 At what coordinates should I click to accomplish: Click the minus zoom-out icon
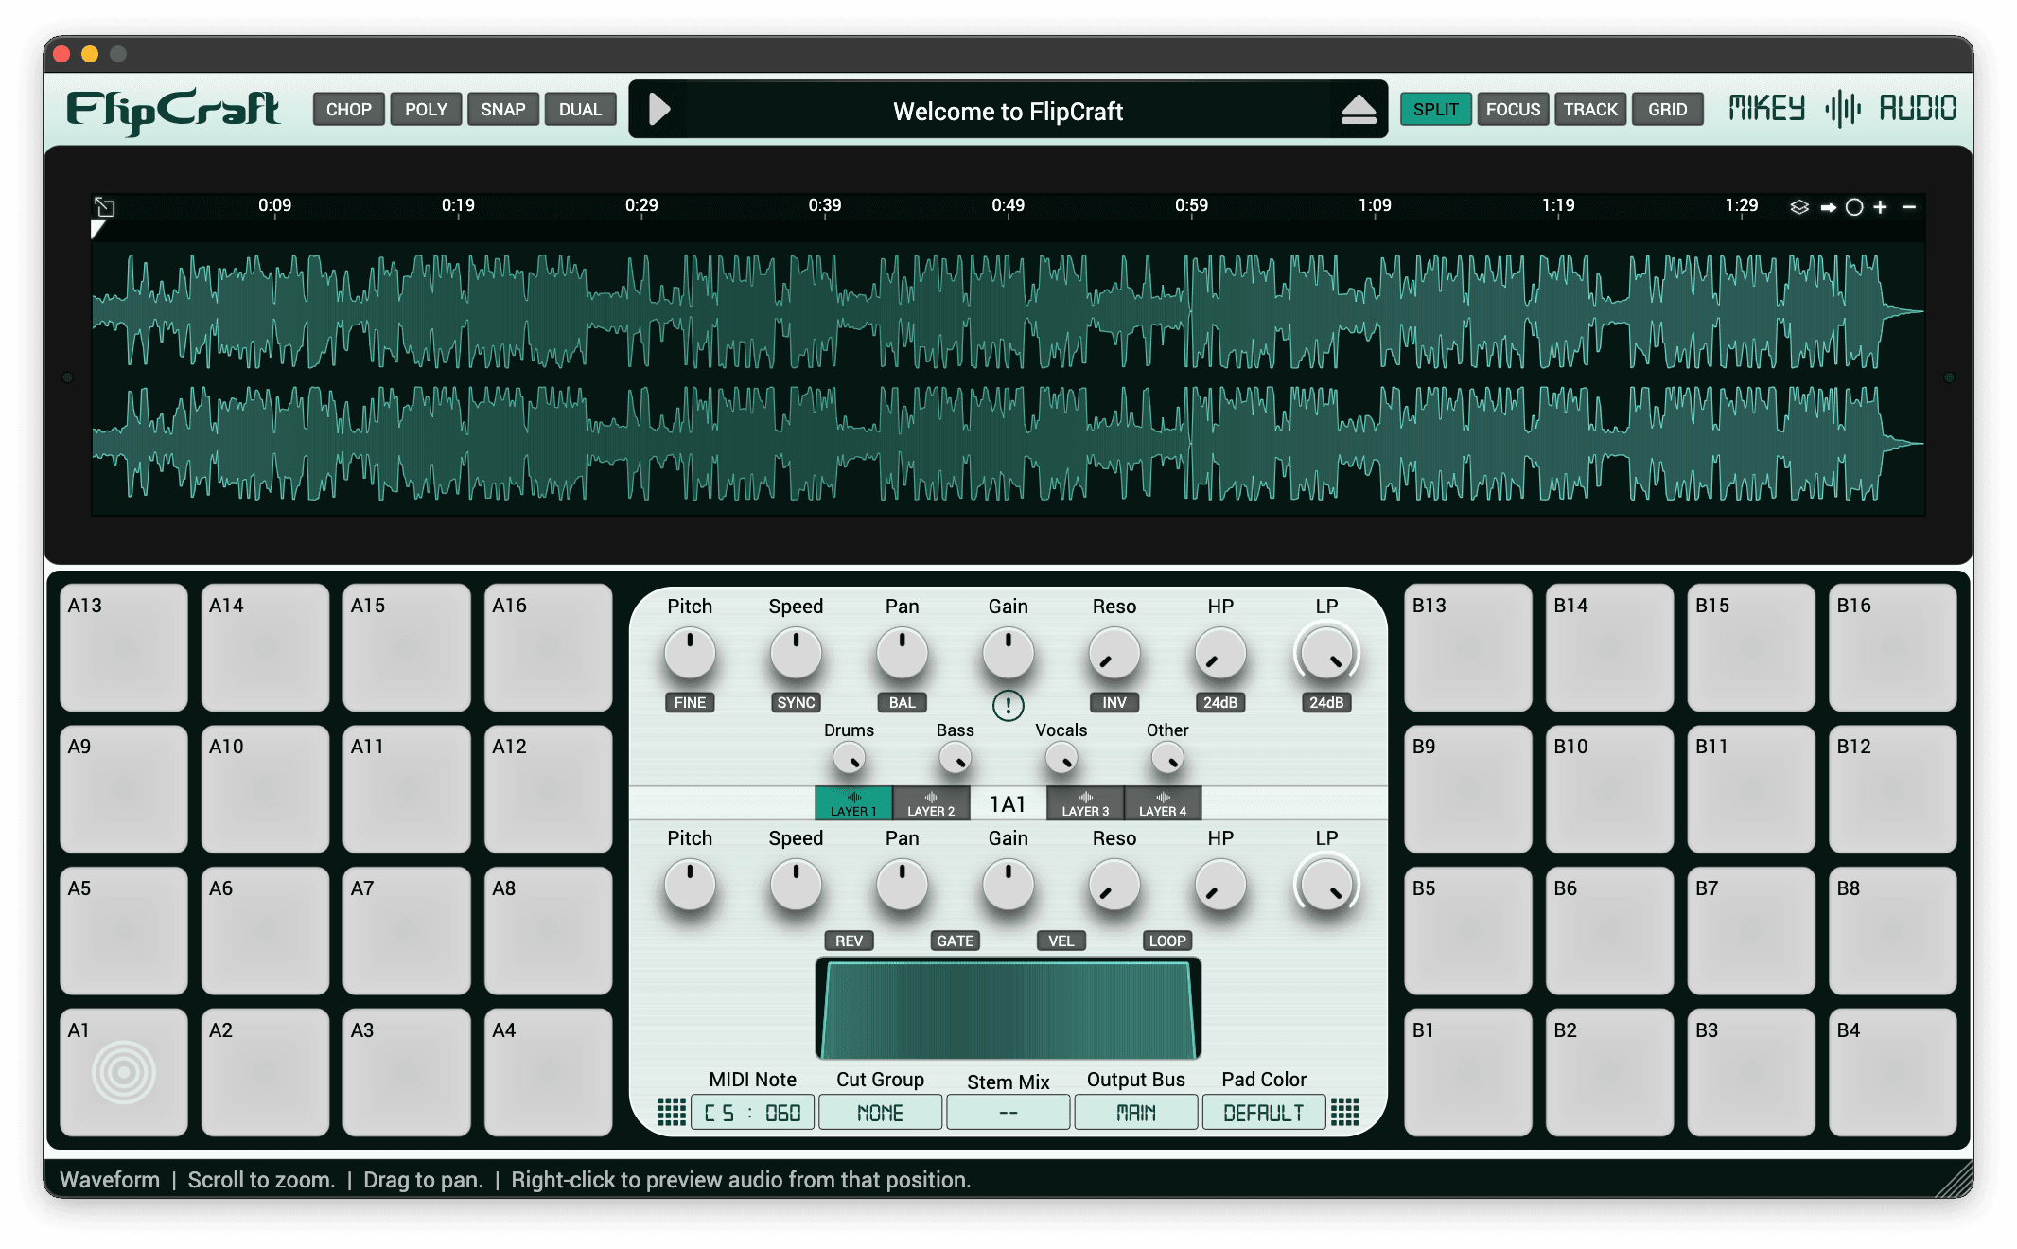point(1909,207)
